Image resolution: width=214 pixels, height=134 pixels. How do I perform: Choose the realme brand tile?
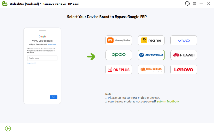[x=151, y=40]
